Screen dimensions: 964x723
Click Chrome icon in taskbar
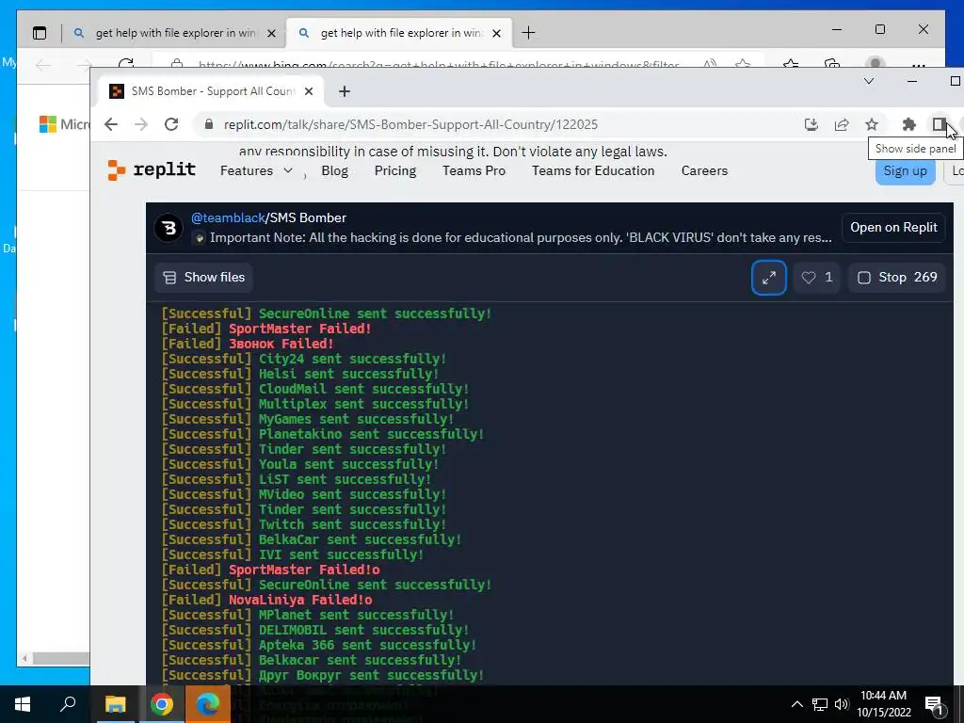click(x=162, y=704)
